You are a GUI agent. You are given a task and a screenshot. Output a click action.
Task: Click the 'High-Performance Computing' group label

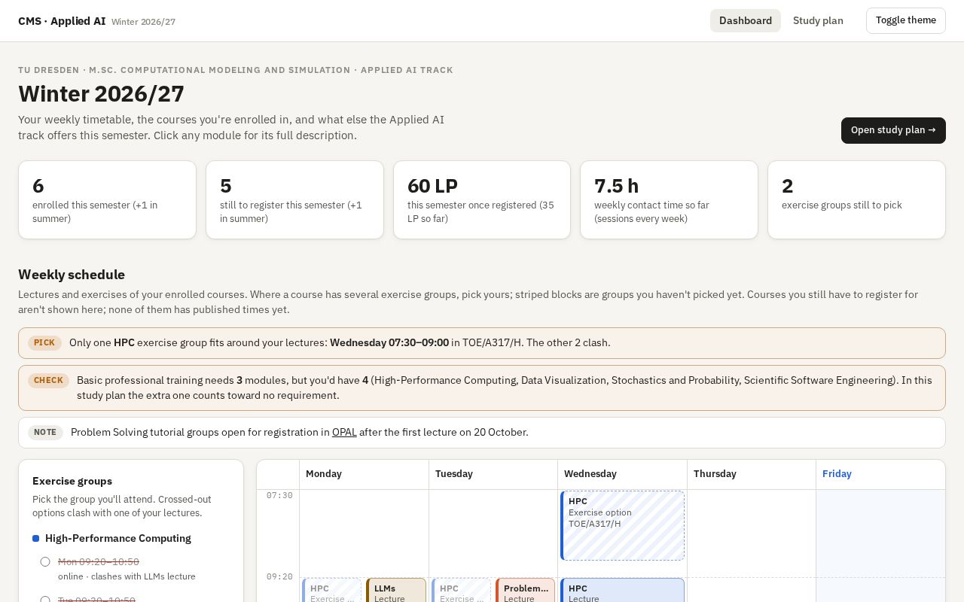point(118,538)
